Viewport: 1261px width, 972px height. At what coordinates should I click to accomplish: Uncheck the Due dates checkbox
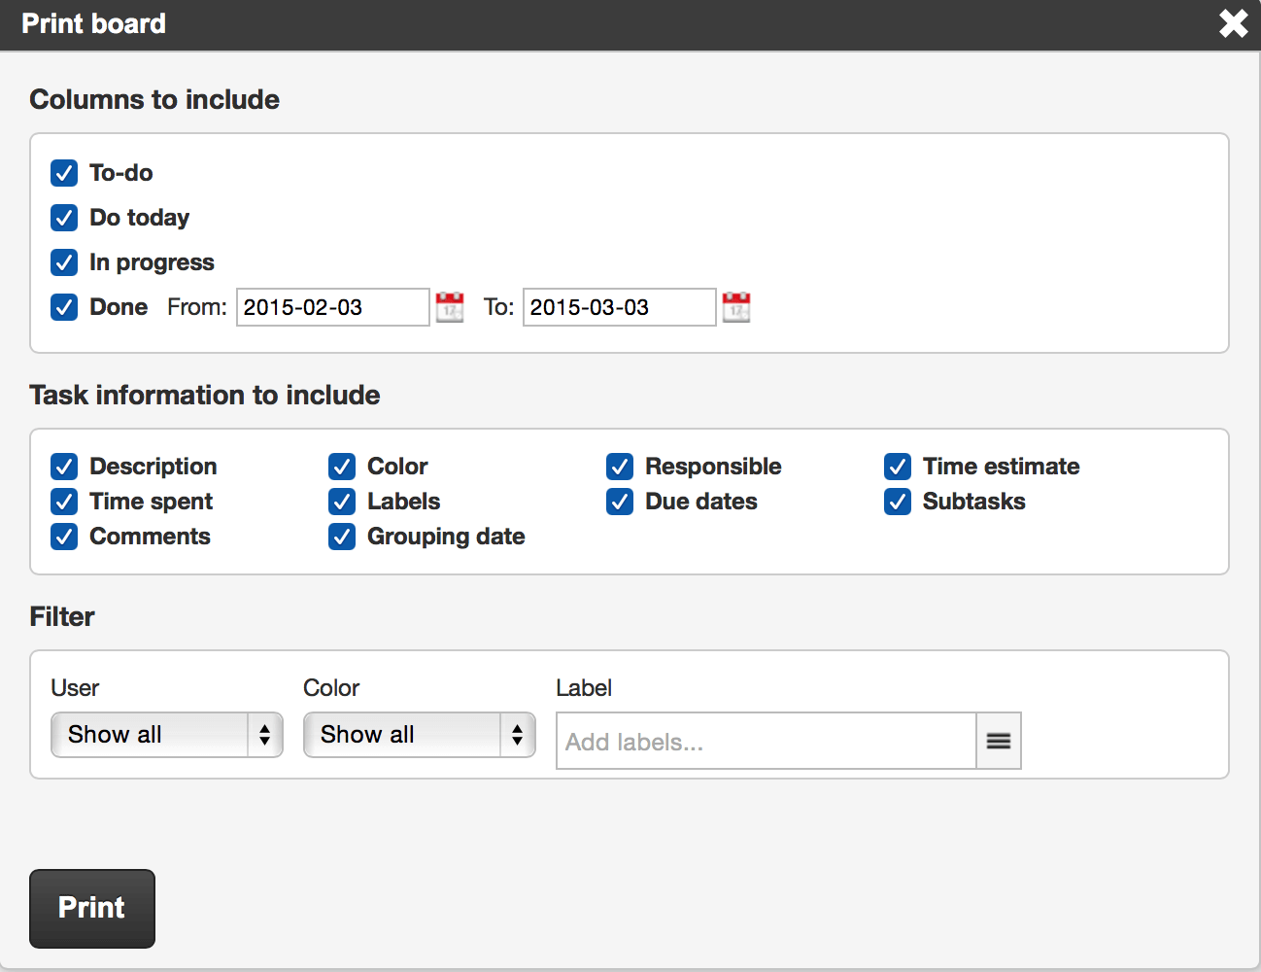(620, 502)
